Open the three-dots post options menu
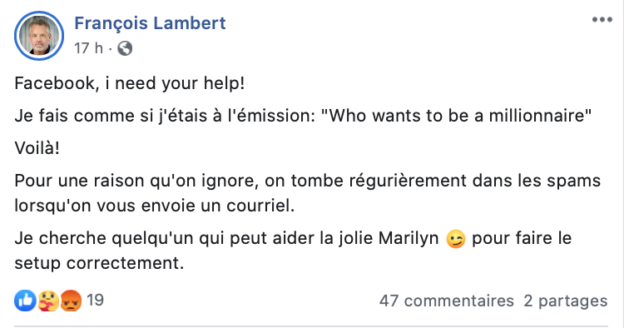Viewport: 624px width, 328px height. click(602, 19)
